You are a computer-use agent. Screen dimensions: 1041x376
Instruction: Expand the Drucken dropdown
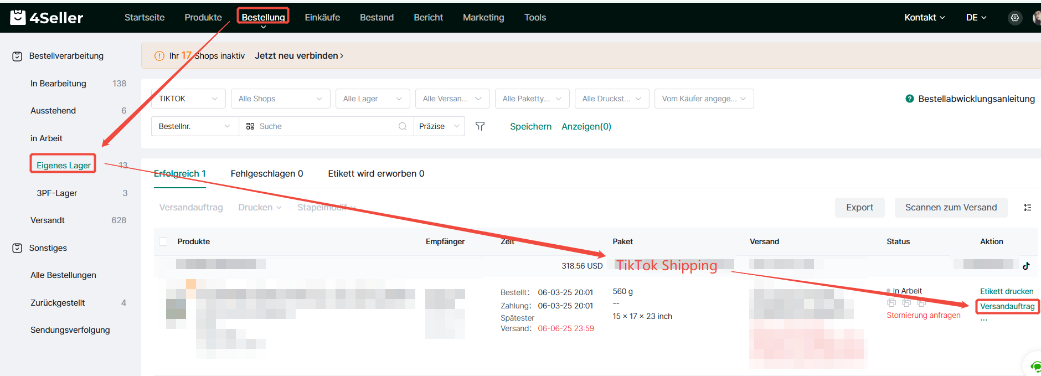tap(260, 208)
